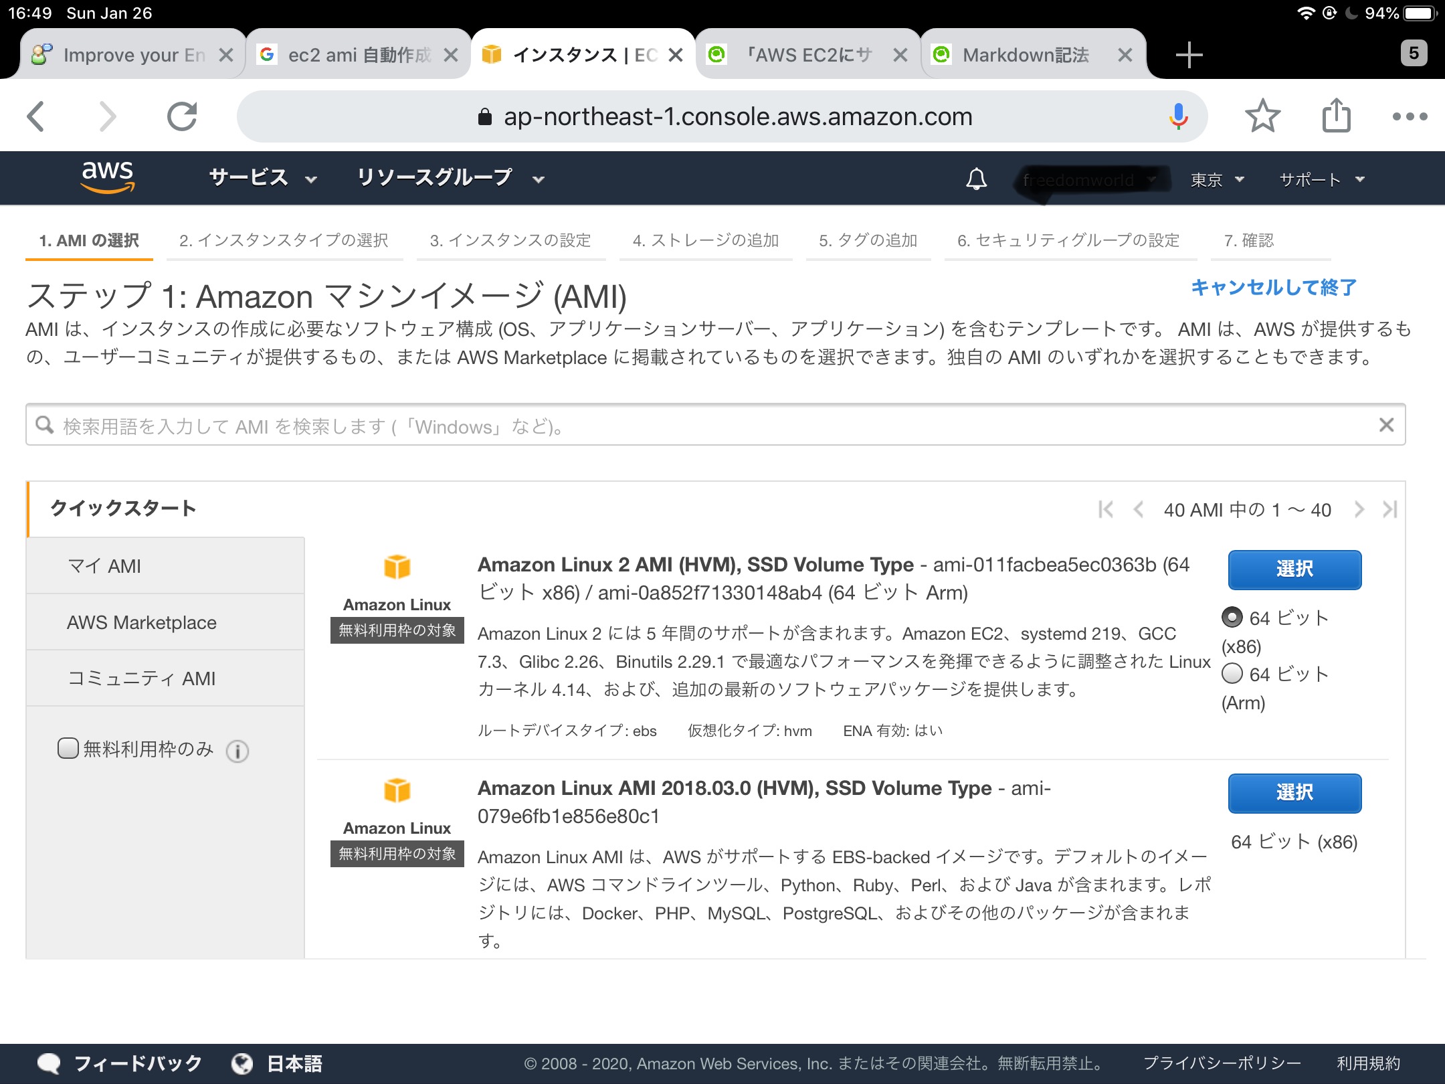Click the Amazon Linux 2 AMI box icon

click(397, 567)
